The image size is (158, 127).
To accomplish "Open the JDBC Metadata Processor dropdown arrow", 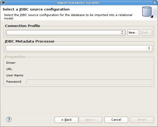I will (x=149, y=48).
